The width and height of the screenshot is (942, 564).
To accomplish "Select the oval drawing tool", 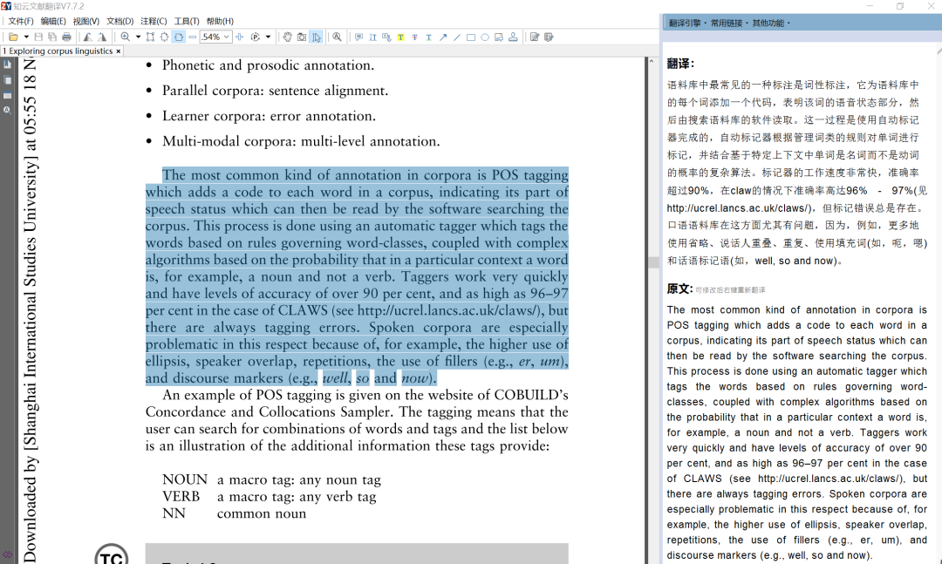I will (x=485, y=37).
